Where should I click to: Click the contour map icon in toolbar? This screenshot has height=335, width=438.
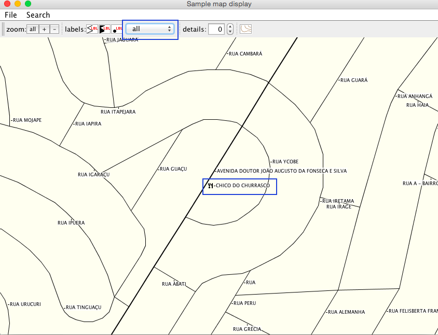click(245, 29)
